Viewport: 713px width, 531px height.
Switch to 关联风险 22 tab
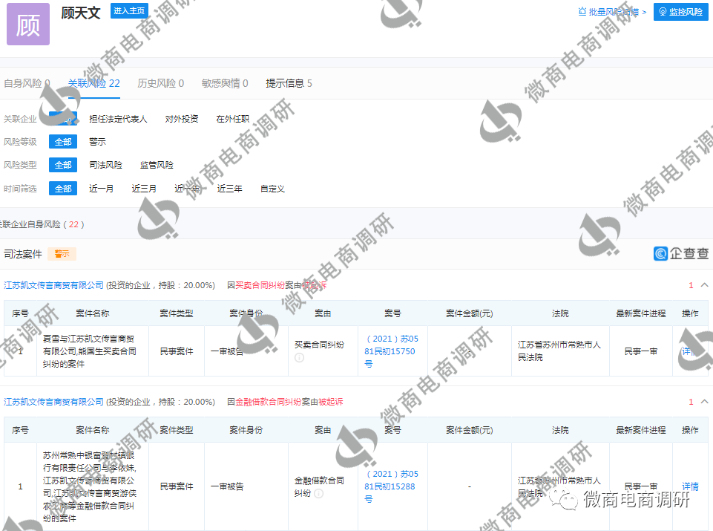pyautogui.click(x=93, y=83)
